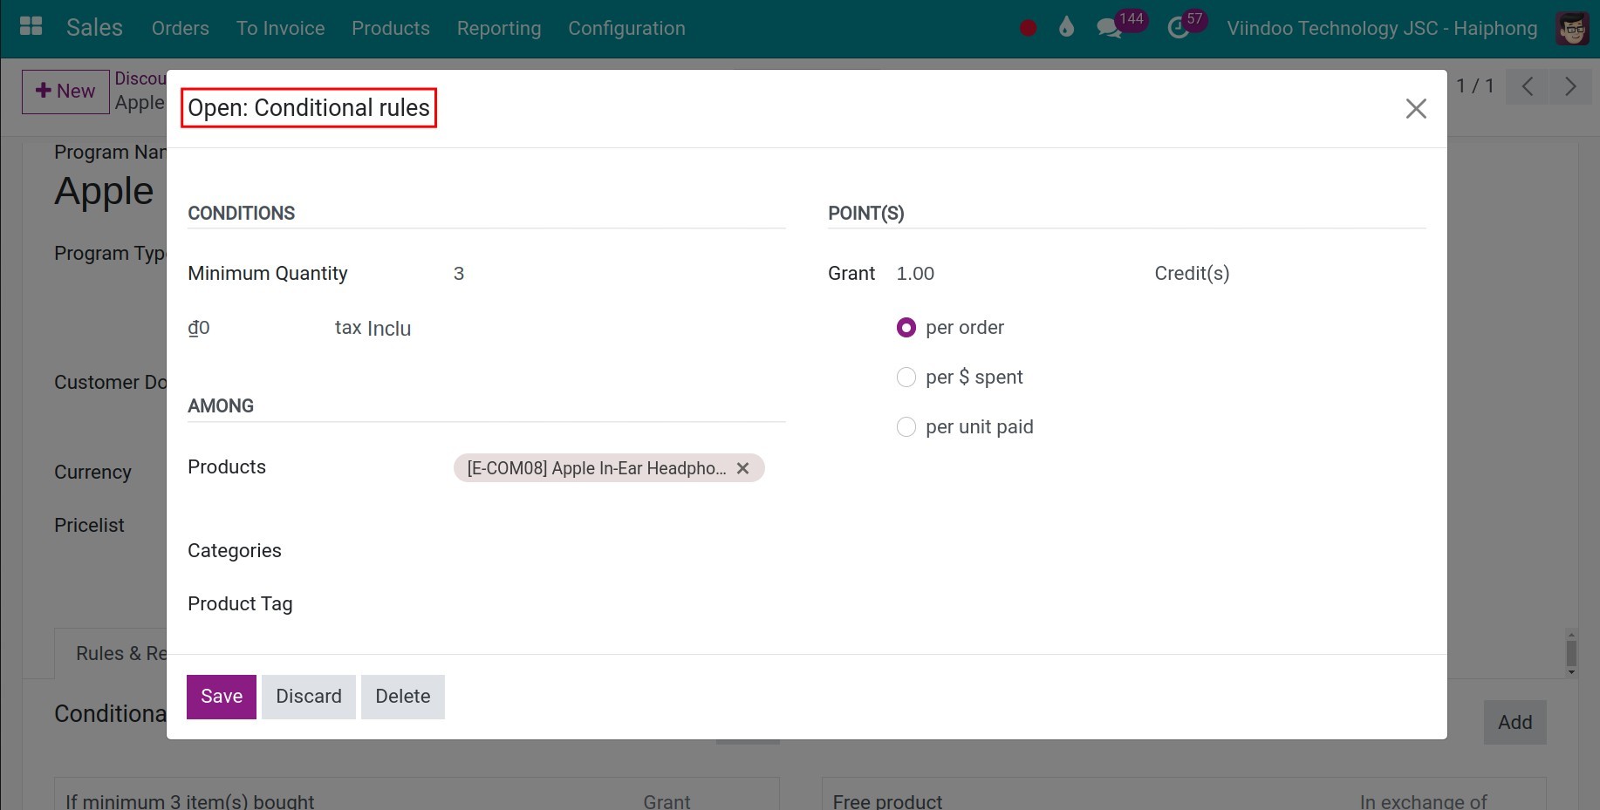Select the per $ spent option

coord(906,378)
